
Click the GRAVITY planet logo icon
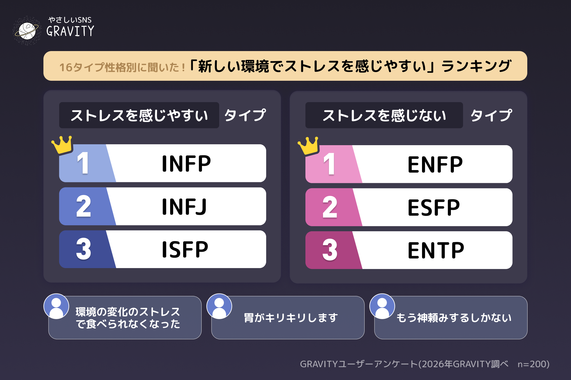pyautogui.click(x=27, y=31)
